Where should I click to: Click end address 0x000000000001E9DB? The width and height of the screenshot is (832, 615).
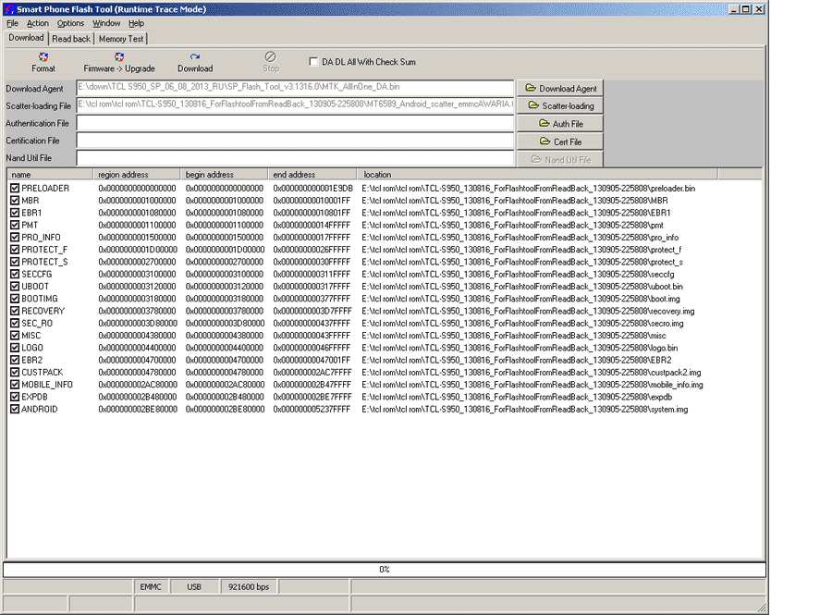pyautogui.click(x=313, y=189)
